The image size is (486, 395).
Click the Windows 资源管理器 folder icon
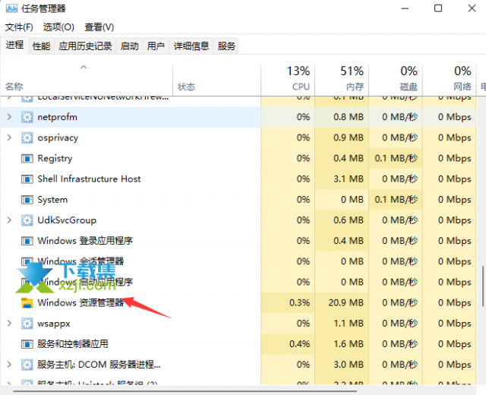(27, 303)
